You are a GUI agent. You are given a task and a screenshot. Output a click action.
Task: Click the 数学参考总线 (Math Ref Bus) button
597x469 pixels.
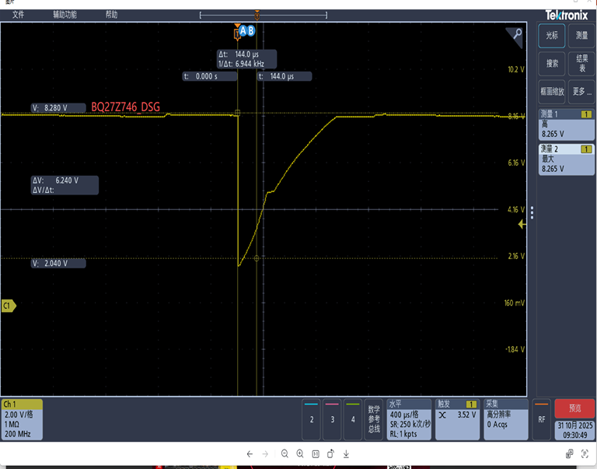(x=373, y=419)
